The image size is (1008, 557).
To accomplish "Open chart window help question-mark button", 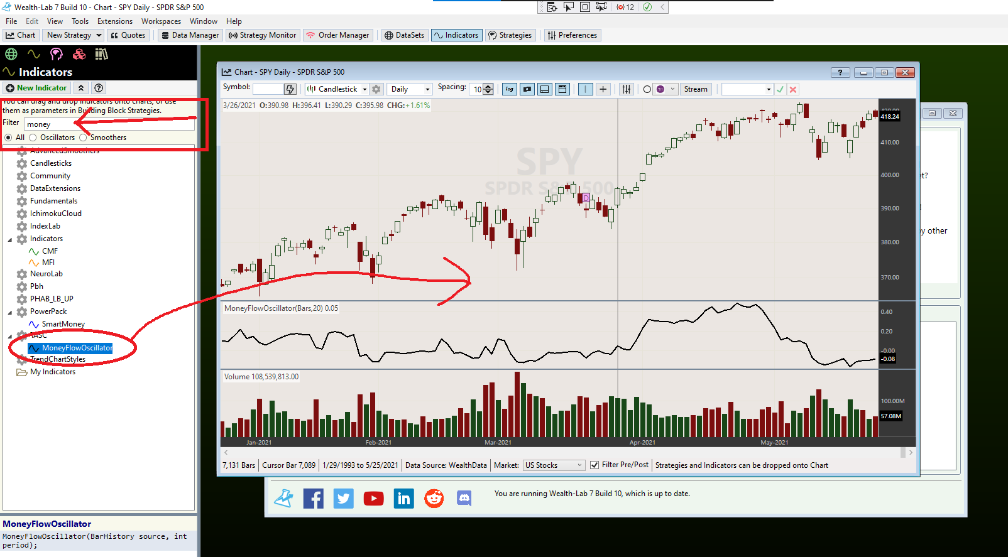I will (840, 72).
